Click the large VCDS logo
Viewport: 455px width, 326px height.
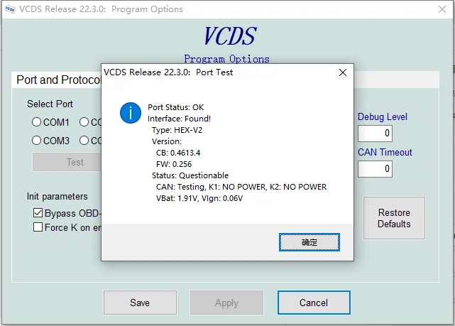point(230,36)
